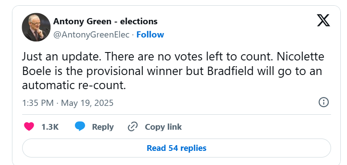Viewport: 347px width, 165px height.
Task: Open the 1:35 PM timestamp link
Action: point(38,103)
